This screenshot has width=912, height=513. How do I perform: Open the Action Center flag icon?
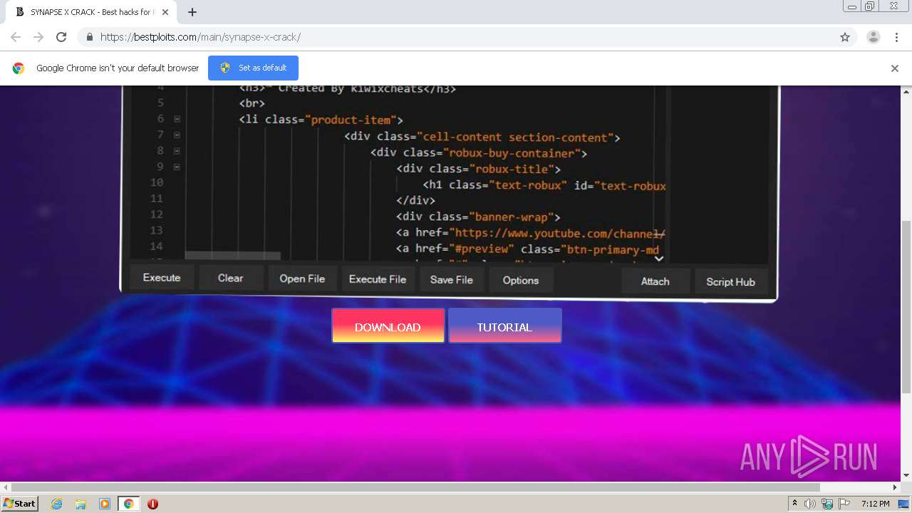pyautogui.click(x=844, y=504)
